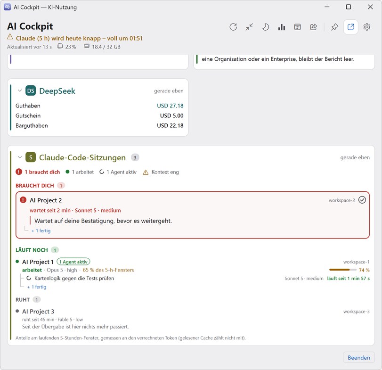The width and height of the screenshot is (382, 370).
Task: Expand '+ 1 fertig' under AI Project 2
Action: (x=41, y=230)
